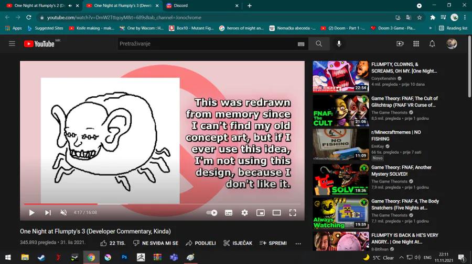This screenshot has height=264, width=472.
Task: Open YouTube account avatar menu
Action: (x=452, y=44)
